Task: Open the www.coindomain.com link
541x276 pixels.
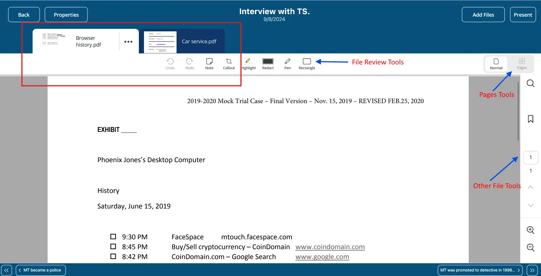Action: 330,247
